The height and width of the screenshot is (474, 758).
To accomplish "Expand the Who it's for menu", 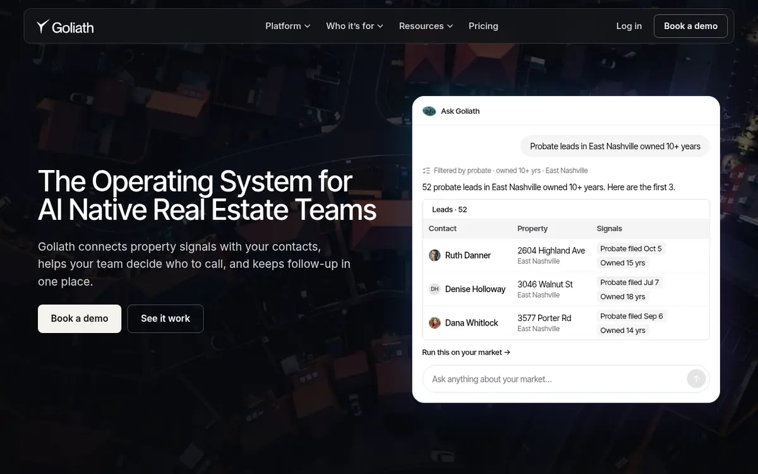I will (x=354, y=26).
